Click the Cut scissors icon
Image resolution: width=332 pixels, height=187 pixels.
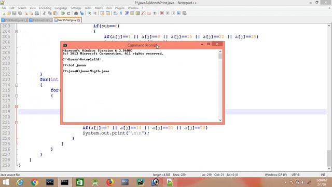[44, 14]
